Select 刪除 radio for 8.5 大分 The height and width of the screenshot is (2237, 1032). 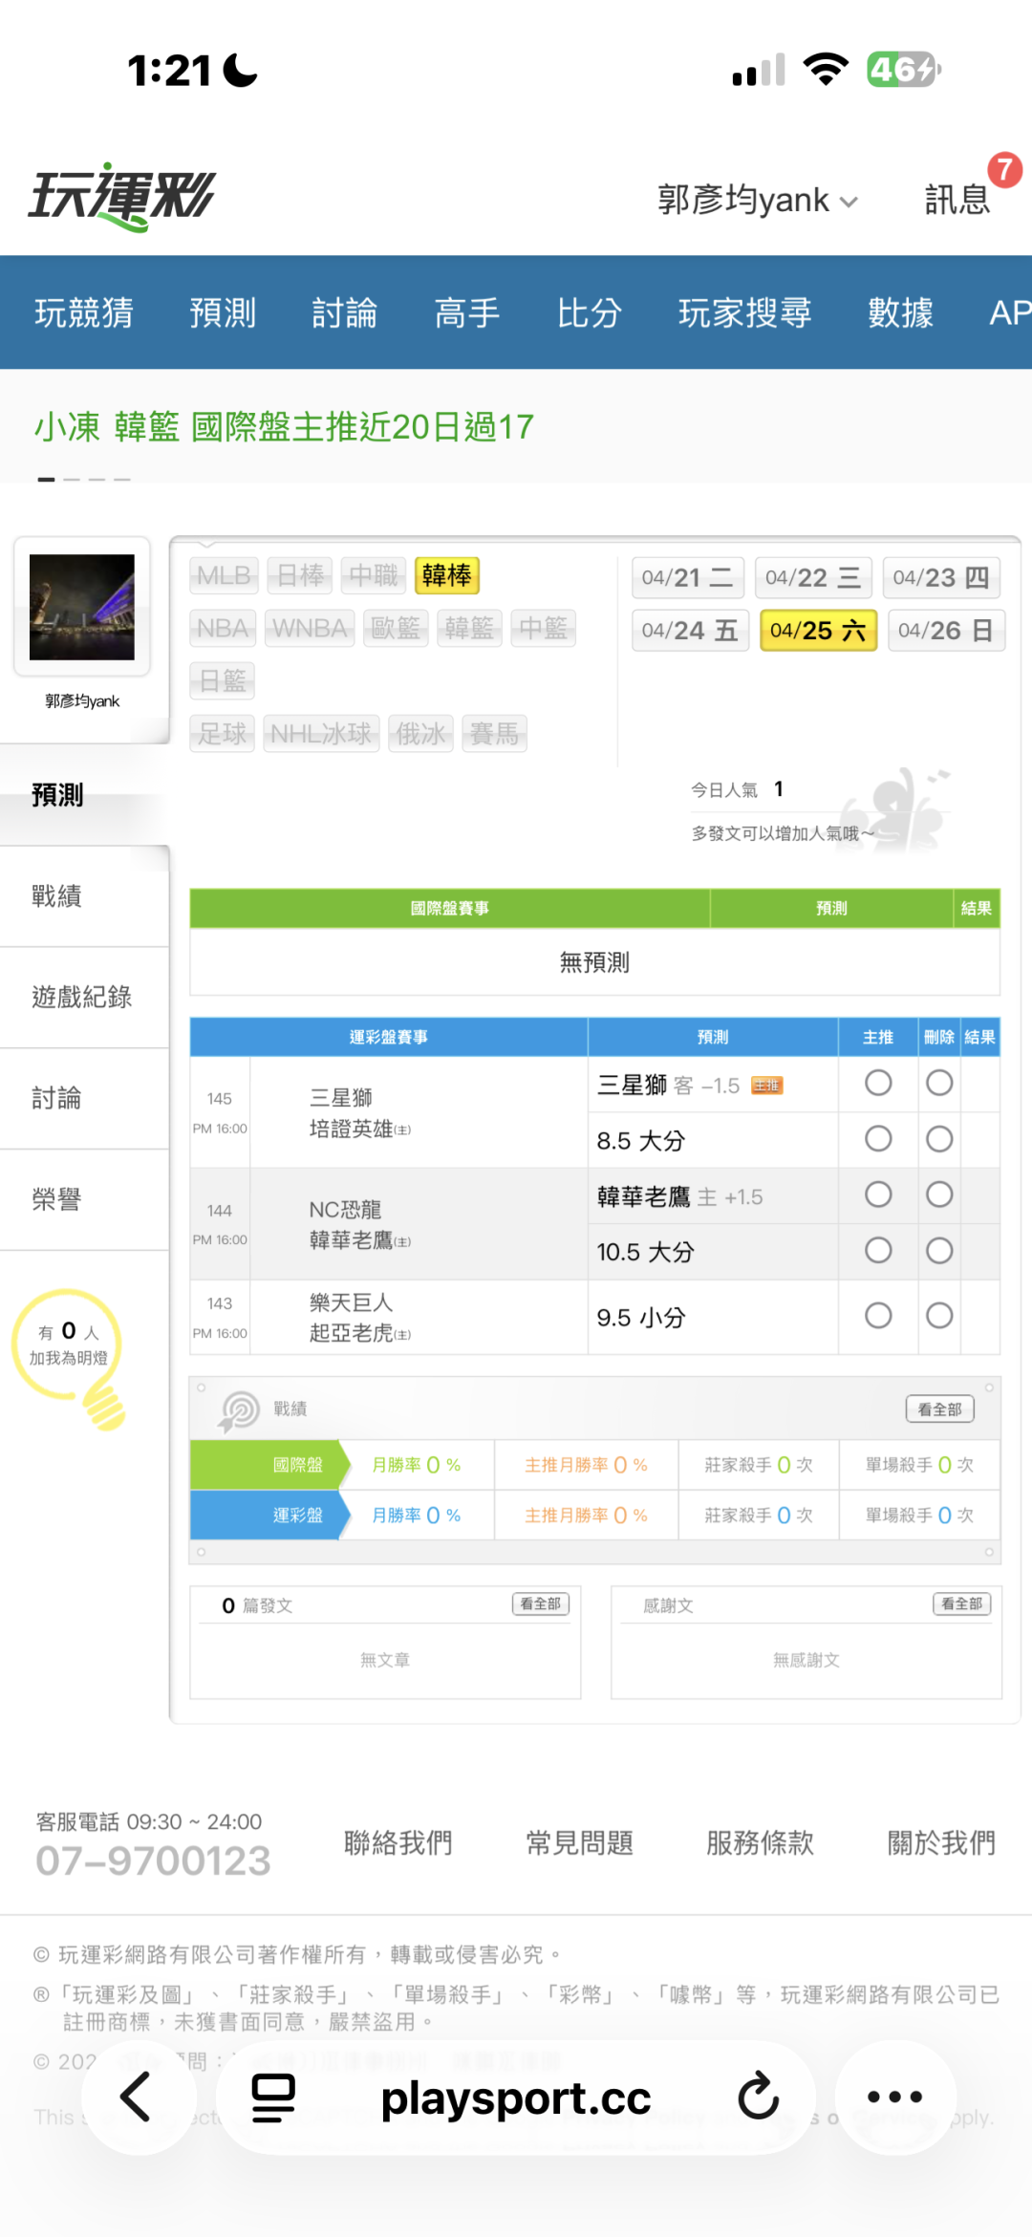[939, 1139]
